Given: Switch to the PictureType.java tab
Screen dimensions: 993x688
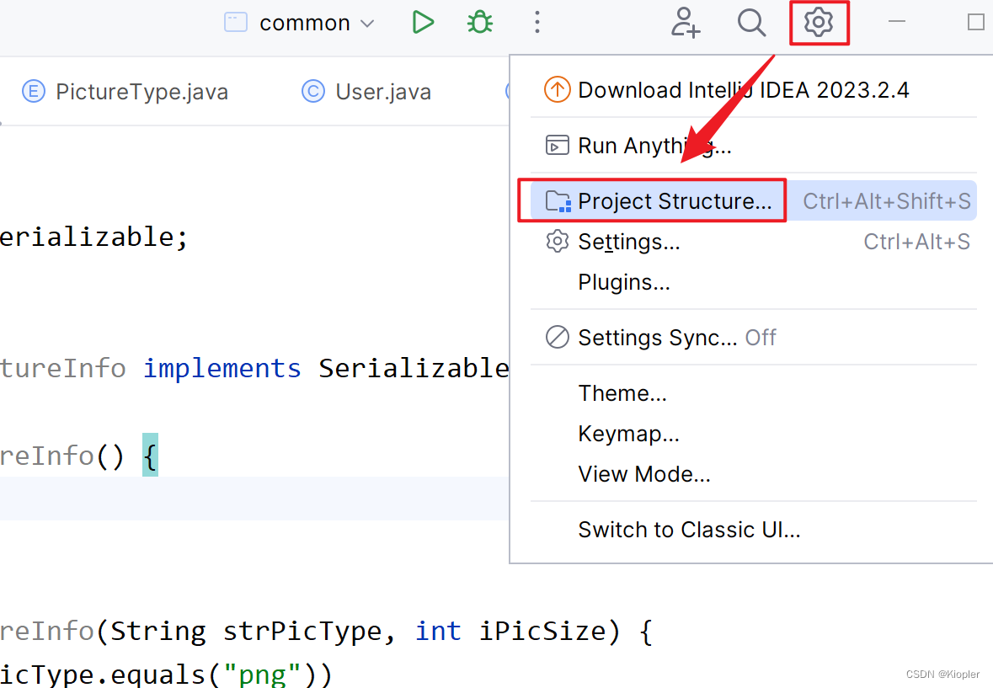Looking at the screenshot, I should pos(125,92).
